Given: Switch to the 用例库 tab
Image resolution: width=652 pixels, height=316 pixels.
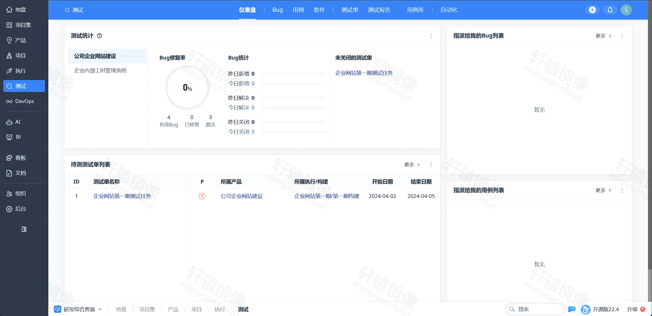Looking at the screenshot, I should [415, 10].
